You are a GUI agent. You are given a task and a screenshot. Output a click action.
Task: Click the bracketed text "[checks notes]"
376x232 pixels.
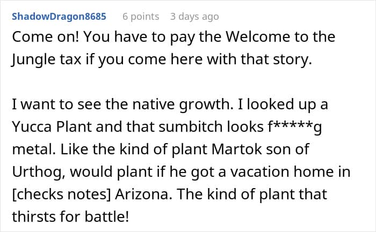coord(61,194)
